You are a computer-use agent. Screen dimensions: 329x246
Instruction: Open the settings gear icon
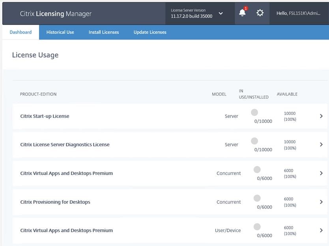click(260, 13)
